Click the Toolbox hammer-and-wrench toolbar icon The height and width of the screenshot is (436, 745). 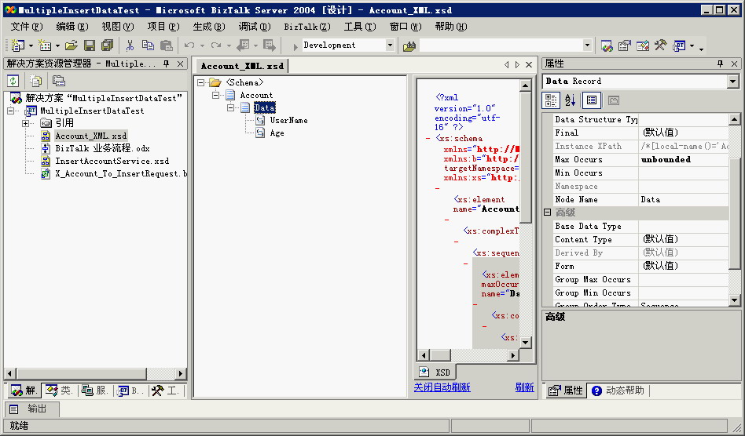coord(660,45)
